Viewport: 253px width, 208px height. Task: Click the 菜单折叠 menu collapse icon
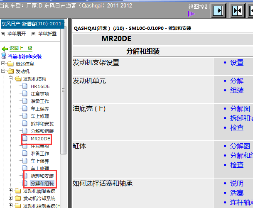pos(33,34)
